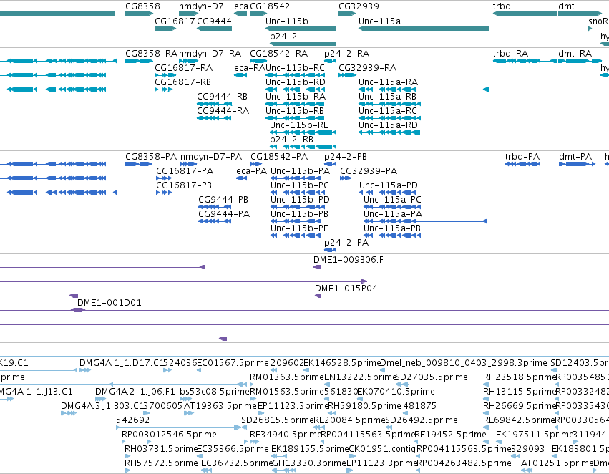609x474 pixels.
Task: Open the p24-2-RB transcript
Action: 303,147
